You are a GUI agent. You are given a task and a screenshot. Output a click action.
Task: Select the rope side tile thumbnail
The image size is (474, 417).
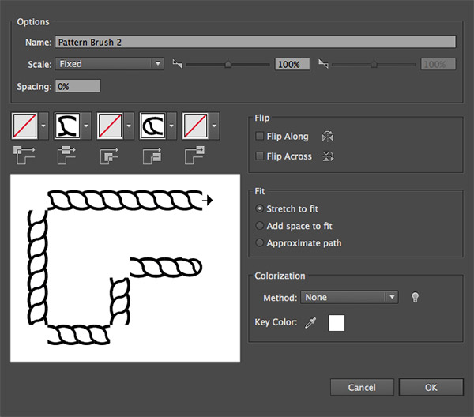click(66, 125)
